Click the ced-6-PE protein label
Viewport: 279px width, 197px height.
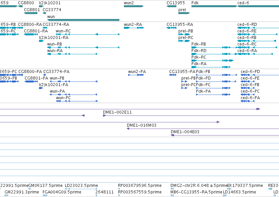pos(250,78)
